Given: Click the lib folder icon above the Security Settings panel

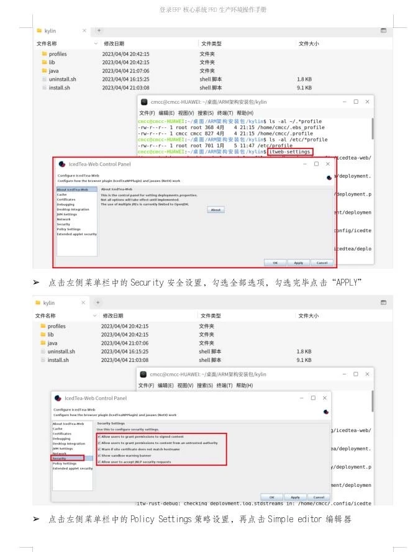Looking at the screenshot, I should point(43,335).
